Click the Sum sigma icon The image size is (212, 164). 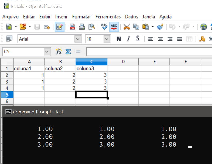(x=68, y=52)
